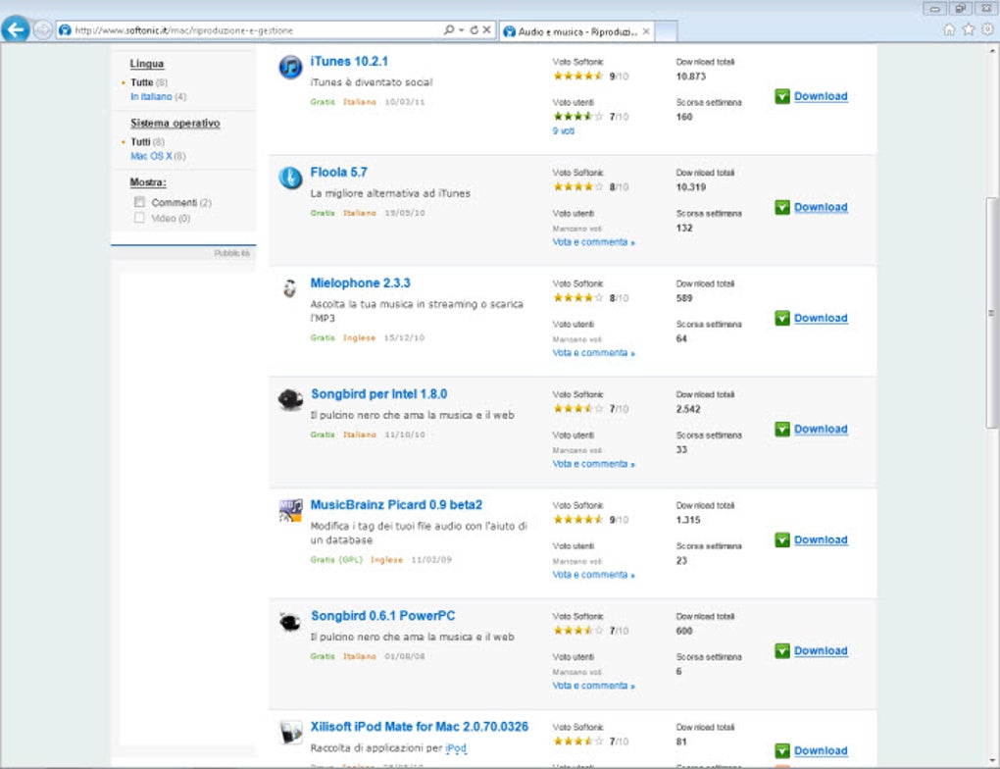
Task: Click the iTunes 10.2.1 app icon
Action: (x=290, y=67)
